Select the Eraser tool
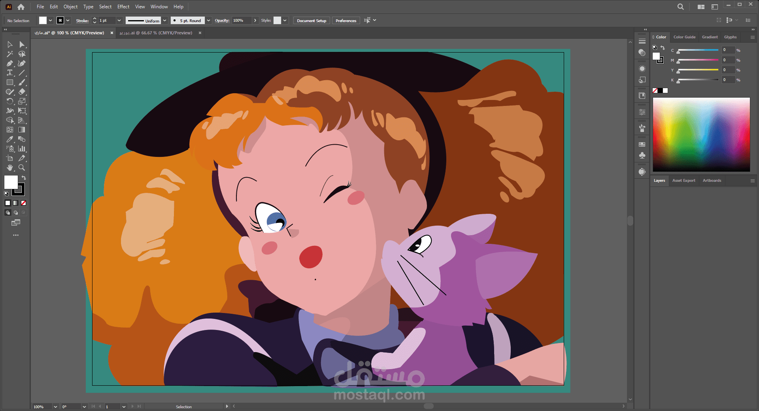 coord(22,92)
